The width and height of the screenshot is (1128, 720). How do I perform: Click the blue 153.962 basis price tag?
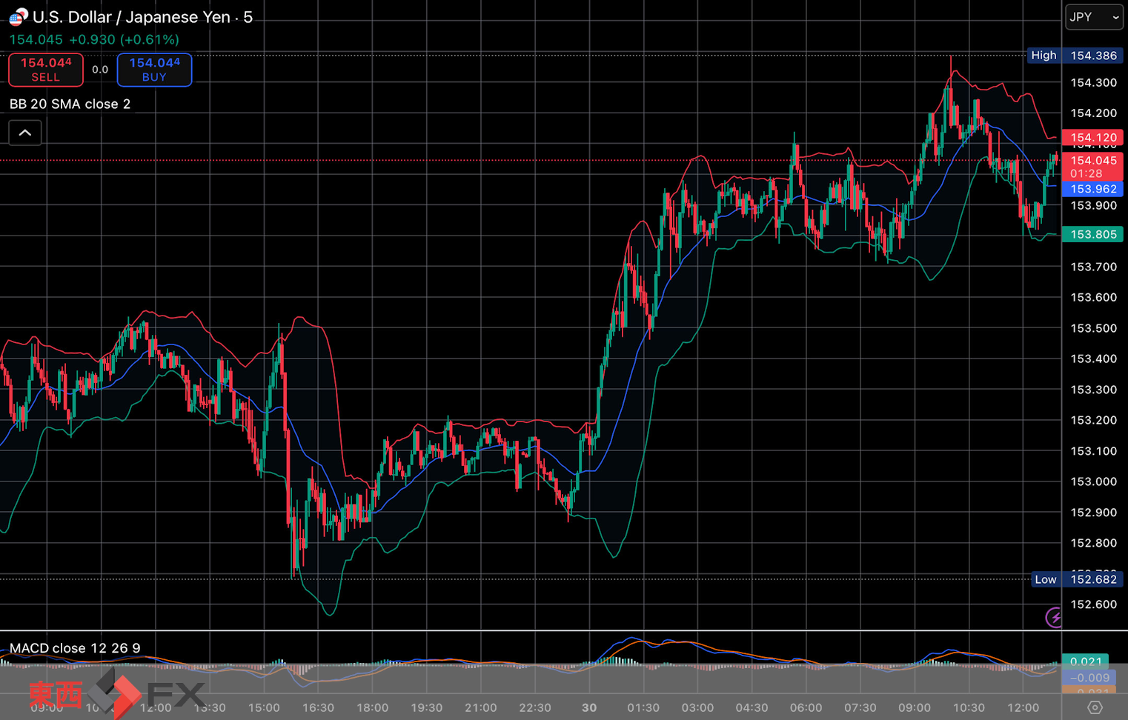tap(1092, 189)
